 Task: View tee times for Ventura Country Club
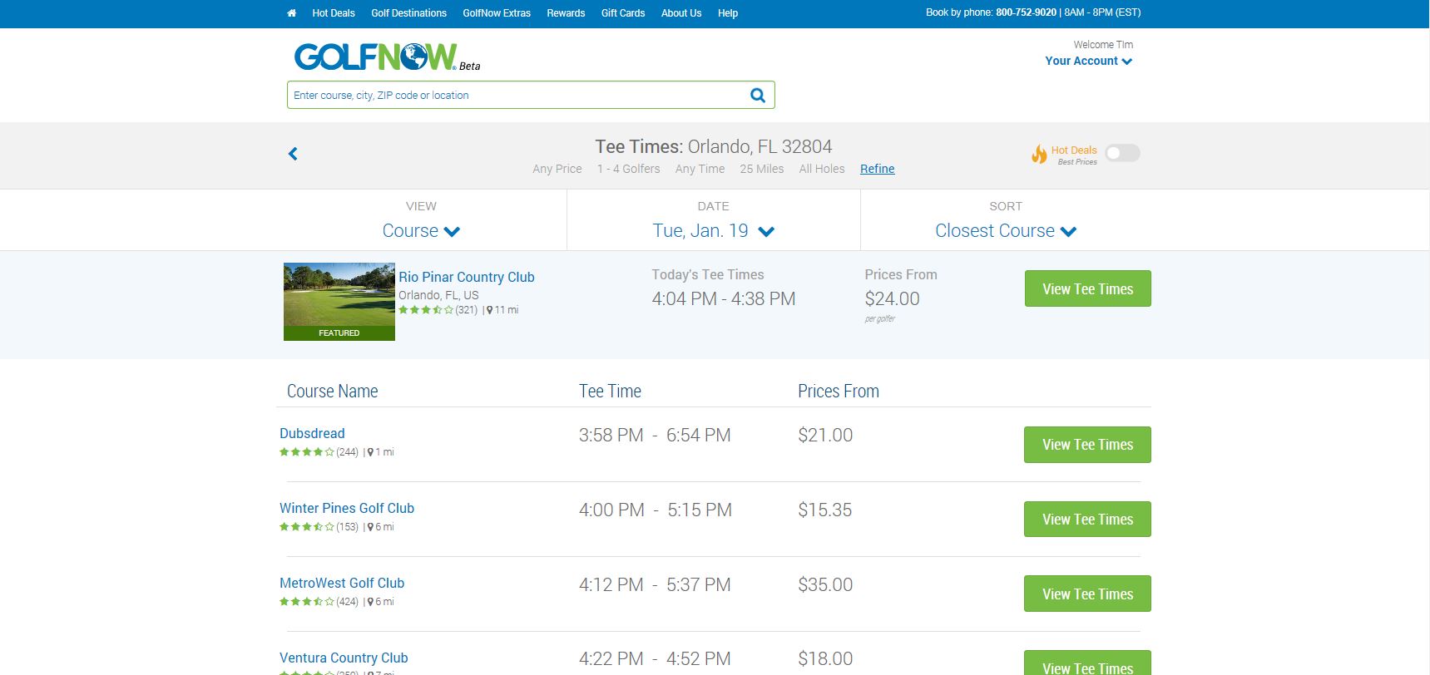[1088, 663]
